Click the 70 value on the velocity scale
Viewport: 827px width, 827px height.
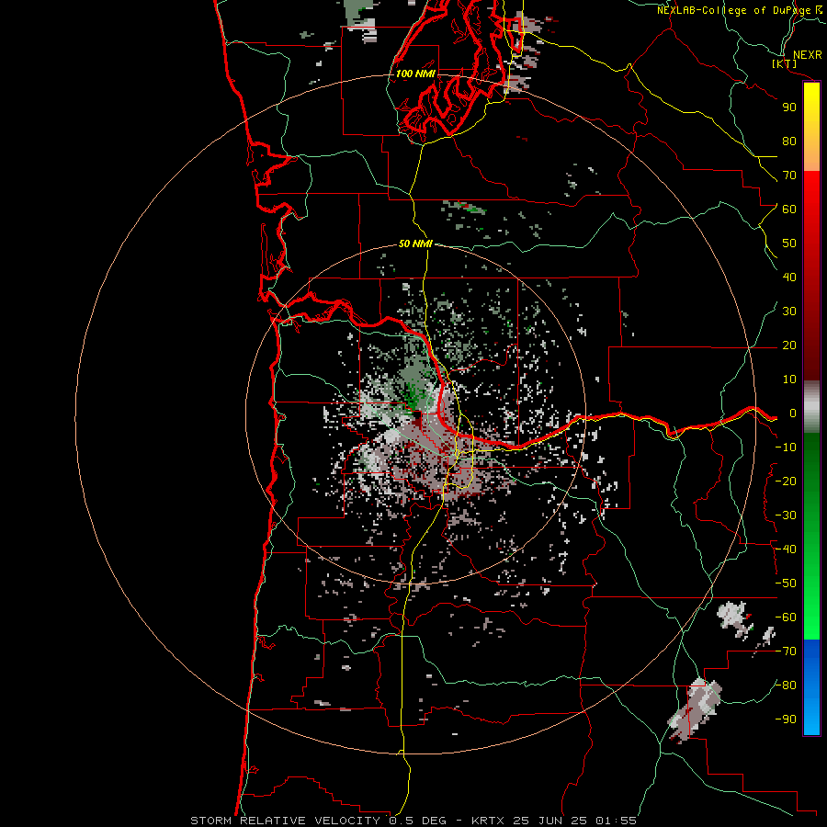pyautogui.click(x=789, y=176)
